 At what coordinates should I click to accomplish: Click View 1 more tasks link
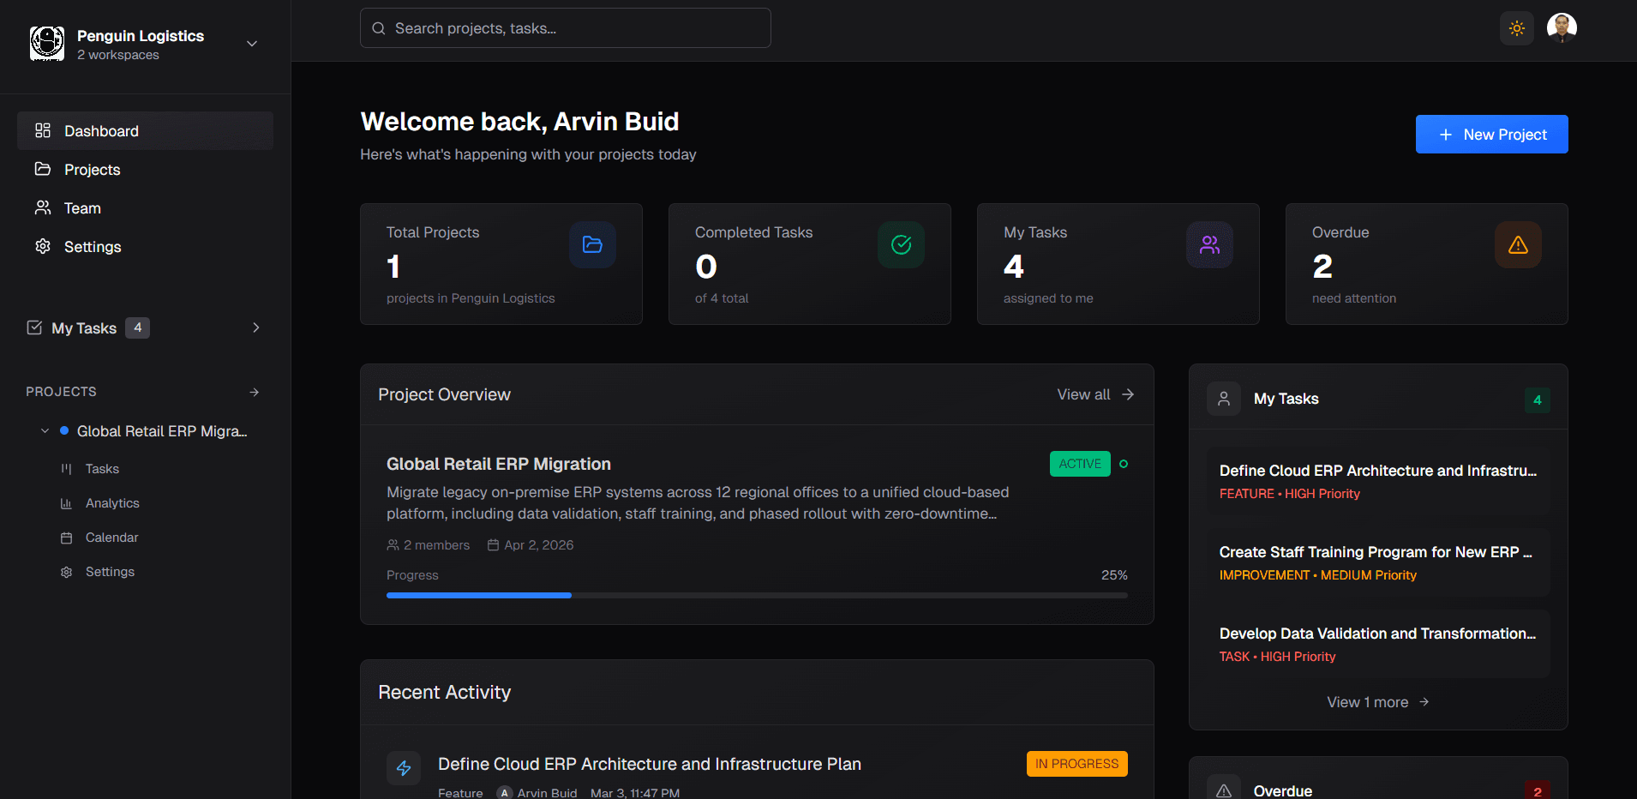click(x=1377, y=702)
